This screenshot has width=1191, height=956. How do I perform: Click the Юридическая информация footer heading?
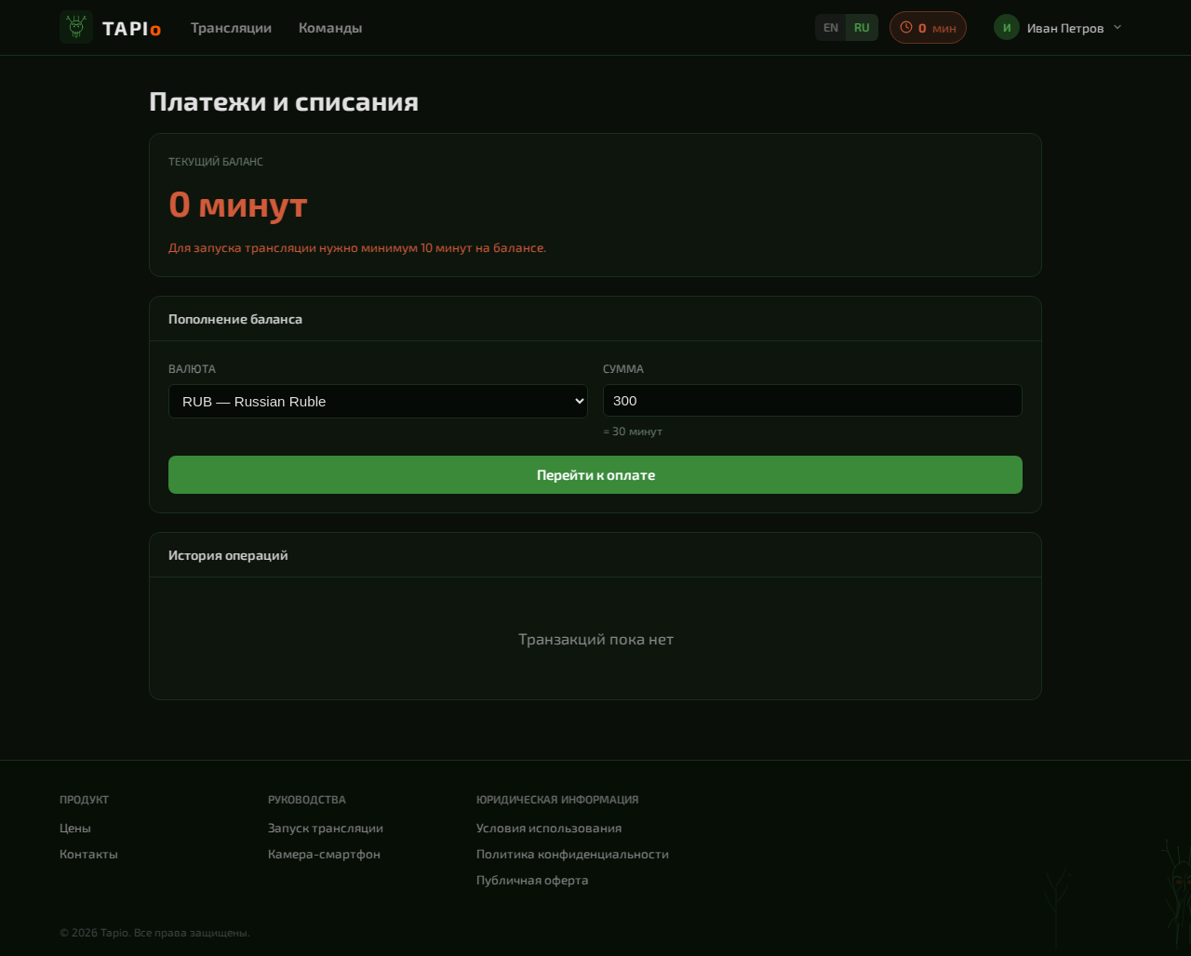point(557,800)
